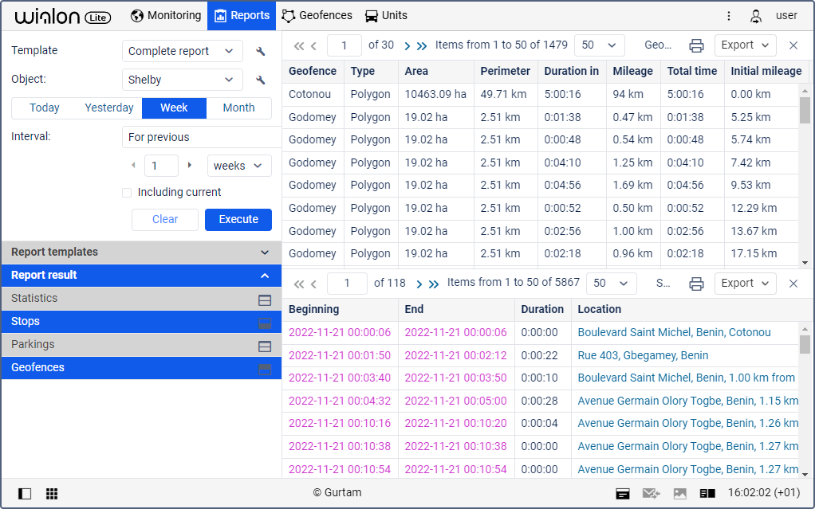Open the Object dropdown Shelby

(x=183, y=80)
